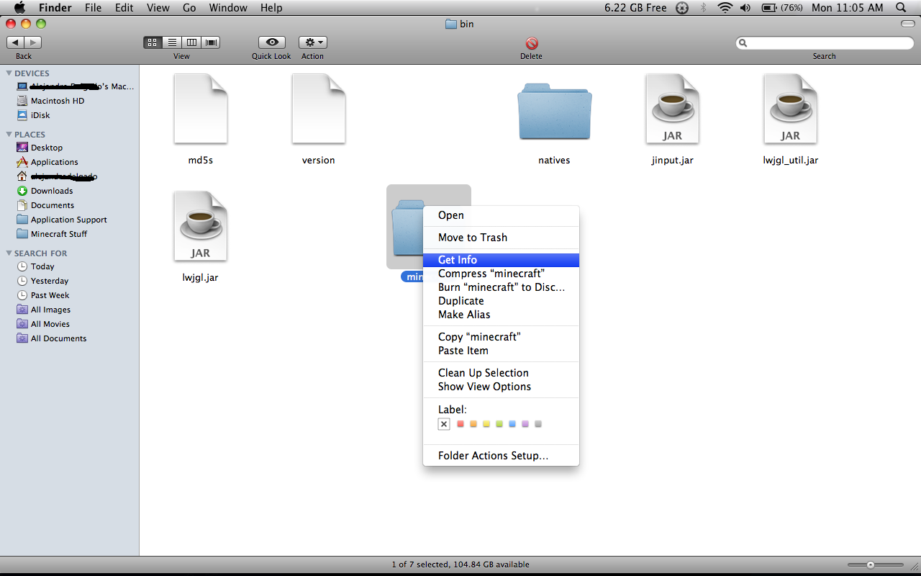Switch to list view mode

coord(172,42)
